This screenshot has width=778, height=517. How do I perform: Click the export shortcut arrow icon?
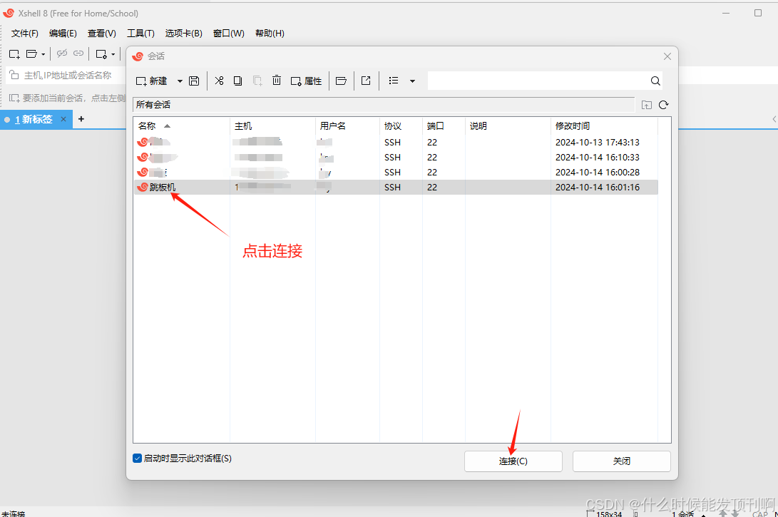[x=366, y=81]
